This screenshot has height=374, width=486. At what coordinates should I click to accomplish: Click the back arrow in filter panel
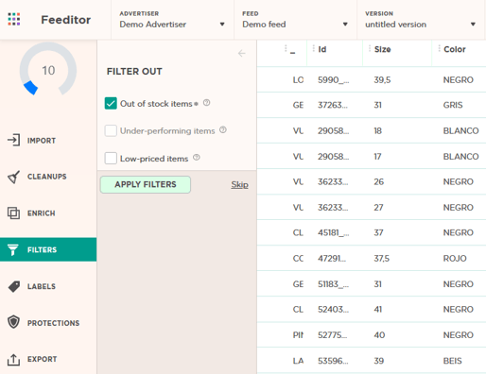(242, 53)
